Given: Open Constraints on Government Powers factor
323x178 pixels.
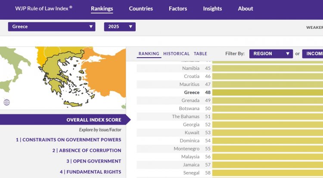Looking at the screenshot, I should (68, 140).
